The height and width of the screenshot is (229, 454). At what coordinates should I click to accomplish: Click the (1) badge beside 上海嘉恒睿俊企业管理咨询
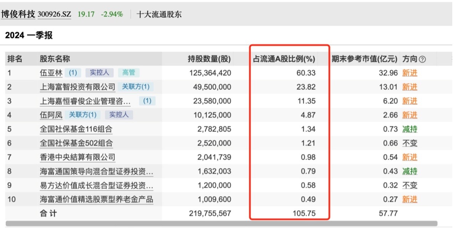tap(147, 101)
